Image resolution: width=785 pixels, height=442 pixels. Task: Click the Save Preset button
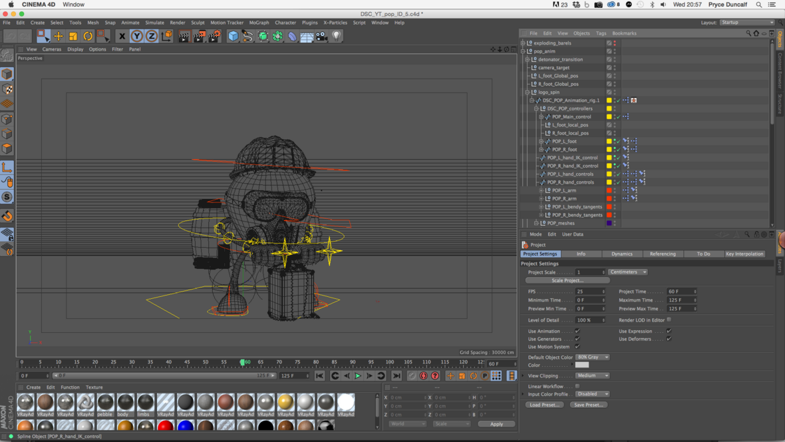(x=588, y=405)
